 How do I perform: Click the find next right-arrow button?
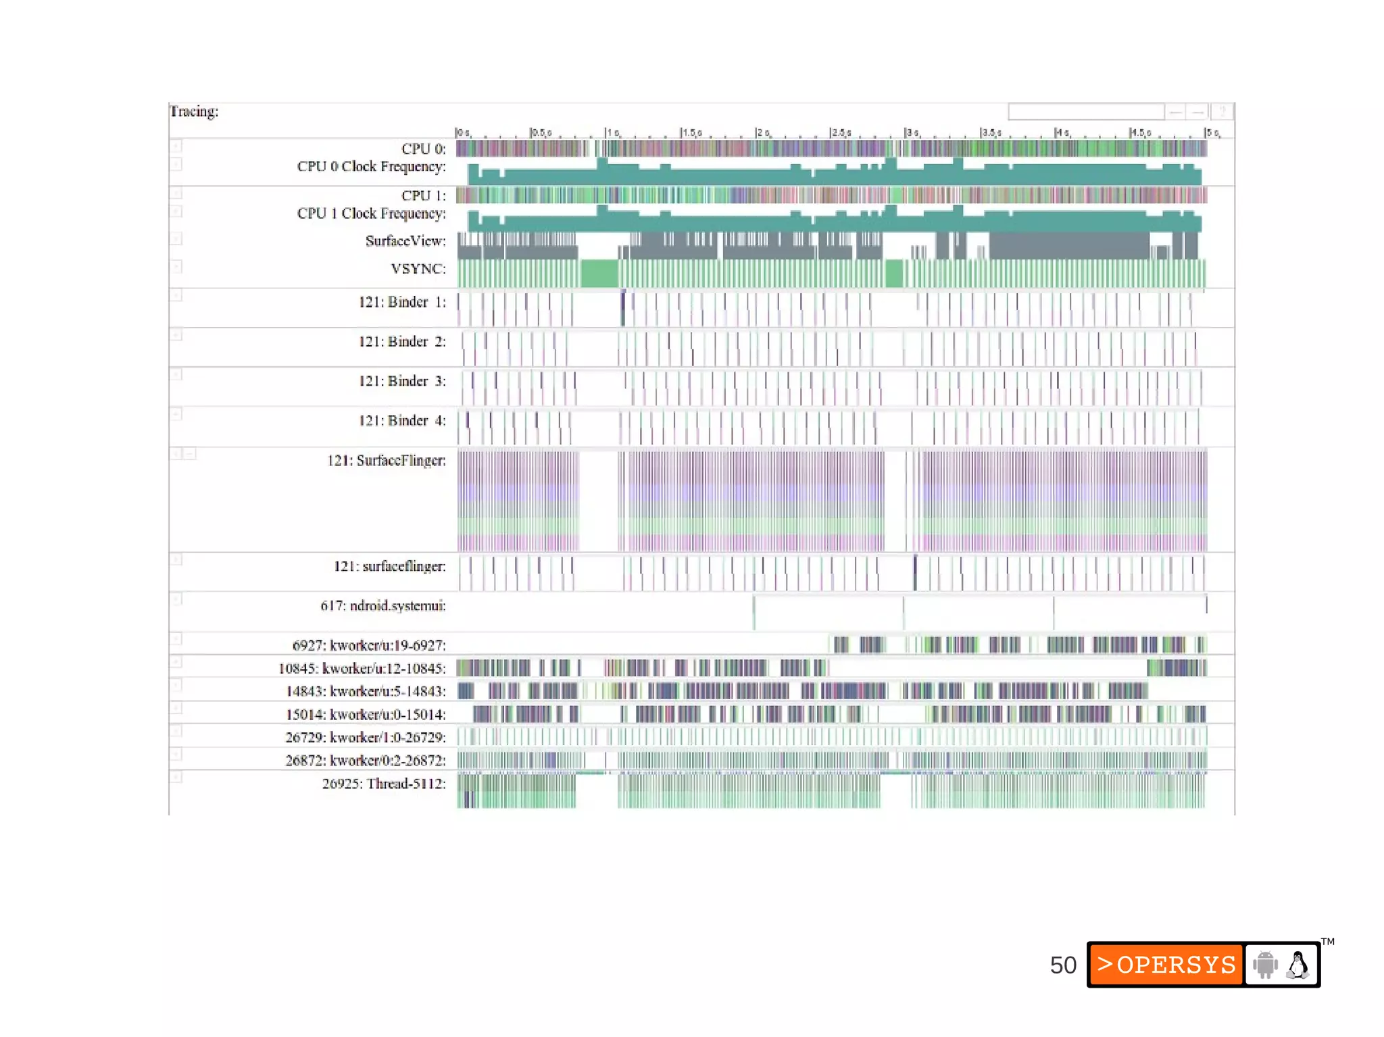click(1198, 112)
